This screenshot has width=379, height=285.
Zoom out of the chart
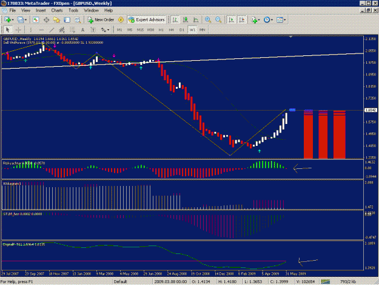[218, 19]
